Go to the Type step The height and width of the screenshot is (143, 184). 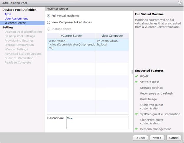pos(8,14)
